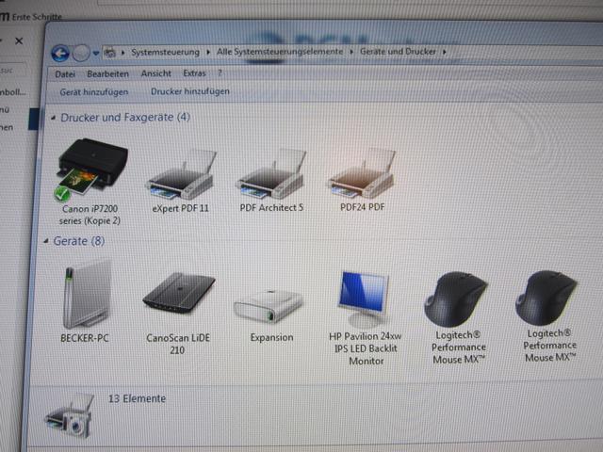Click Geräte und Drucker breadcrumb segment
The width and height of the screenshot is (603, 452).
click(x=398, y=51)
